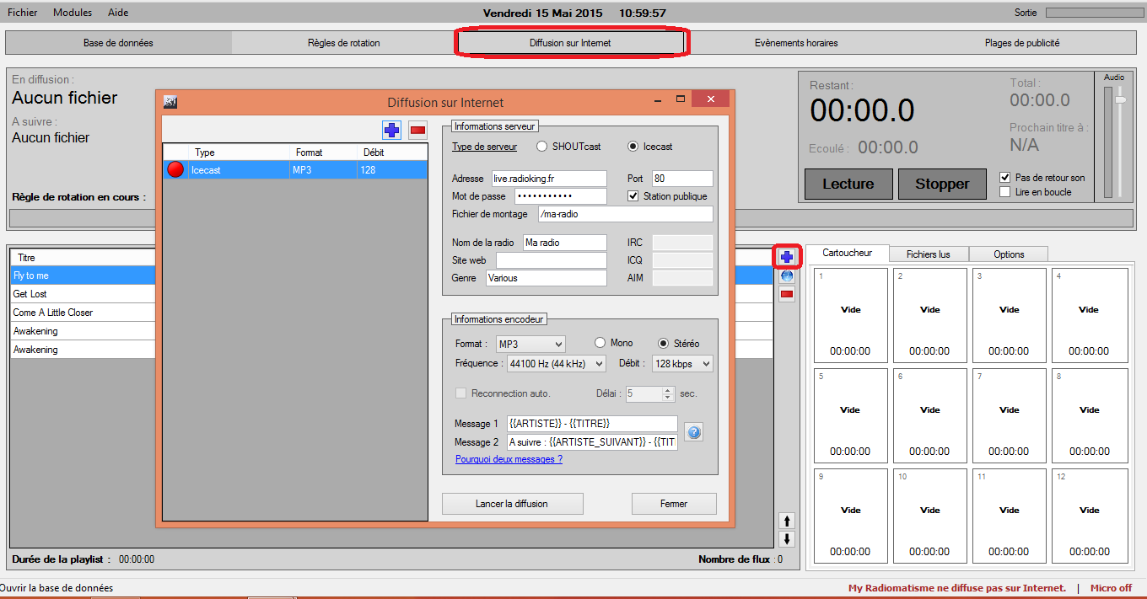The width and height of the screenshot is (1147, 599).
Task: Open Plages de publicité tab
Action: coord(1022,43)
